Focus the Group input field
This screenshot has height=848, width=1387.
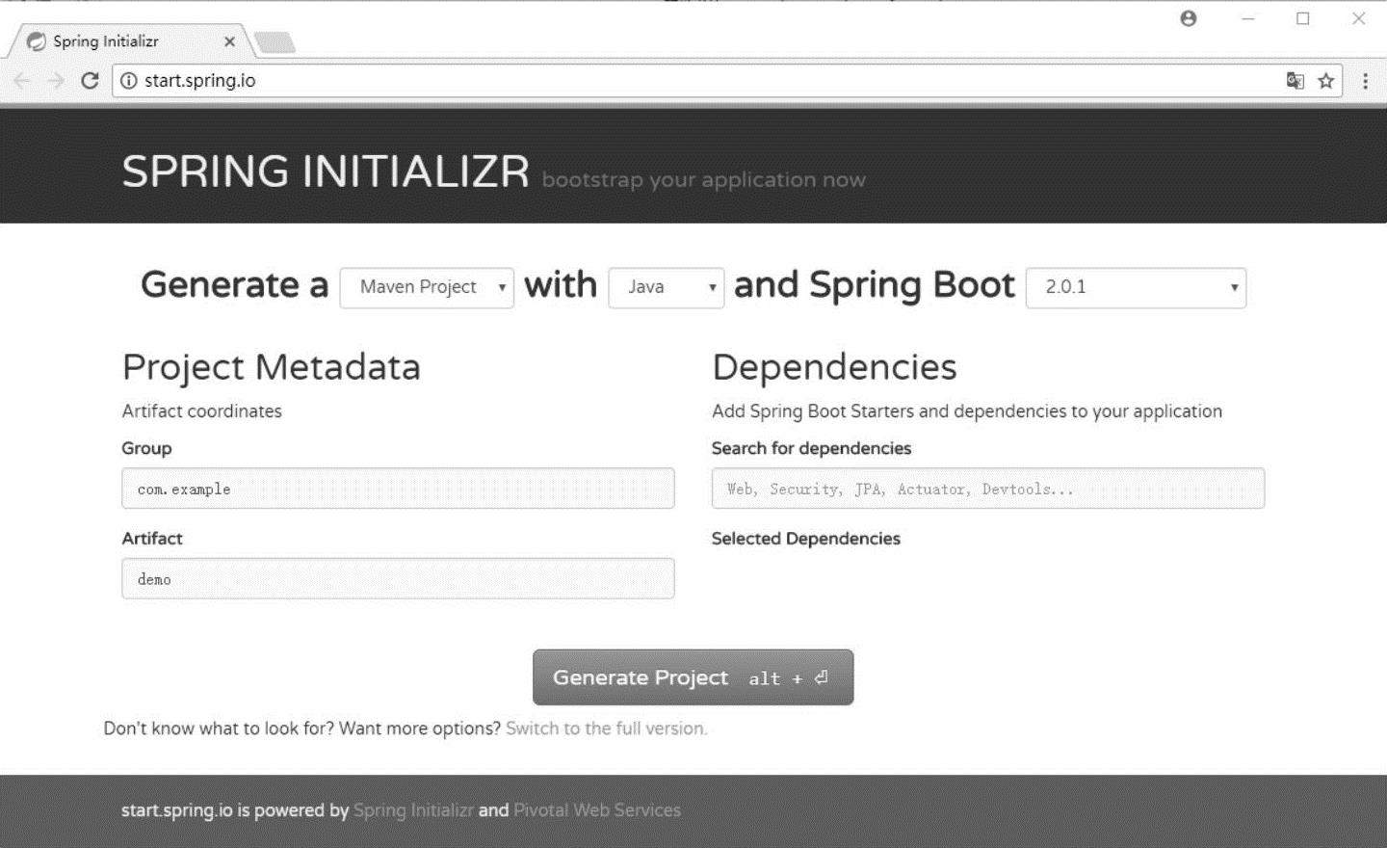[398, 489]
